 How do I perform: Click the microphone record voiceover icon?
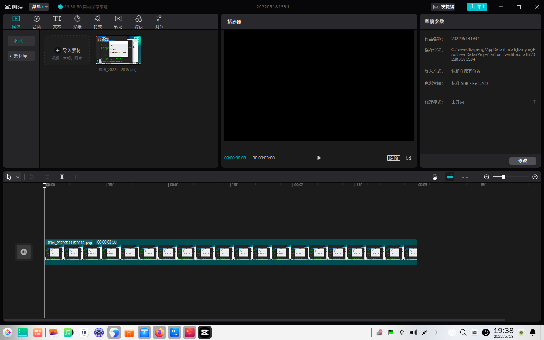coord(435,177)
